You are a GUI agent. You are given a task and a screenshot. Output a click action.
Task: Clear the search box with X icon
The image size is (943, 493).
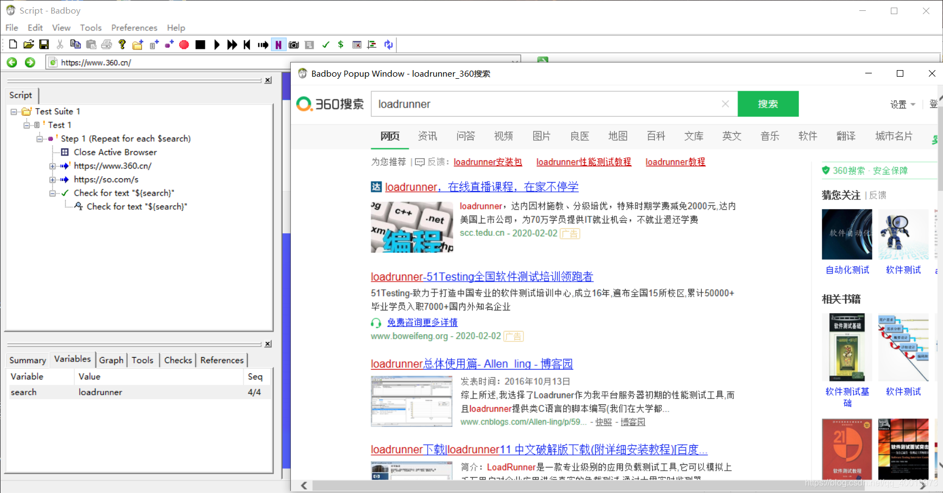(x=725, y=104)
